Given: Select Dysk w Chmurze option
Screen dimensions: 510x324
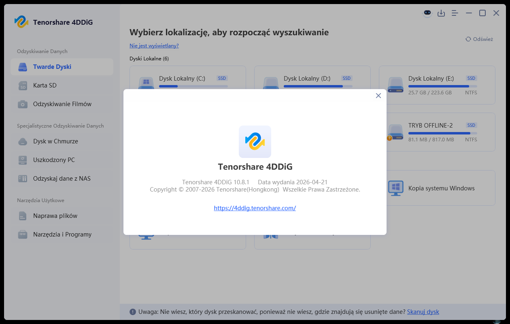Looking at the screenshot, I should pos(62,141).
